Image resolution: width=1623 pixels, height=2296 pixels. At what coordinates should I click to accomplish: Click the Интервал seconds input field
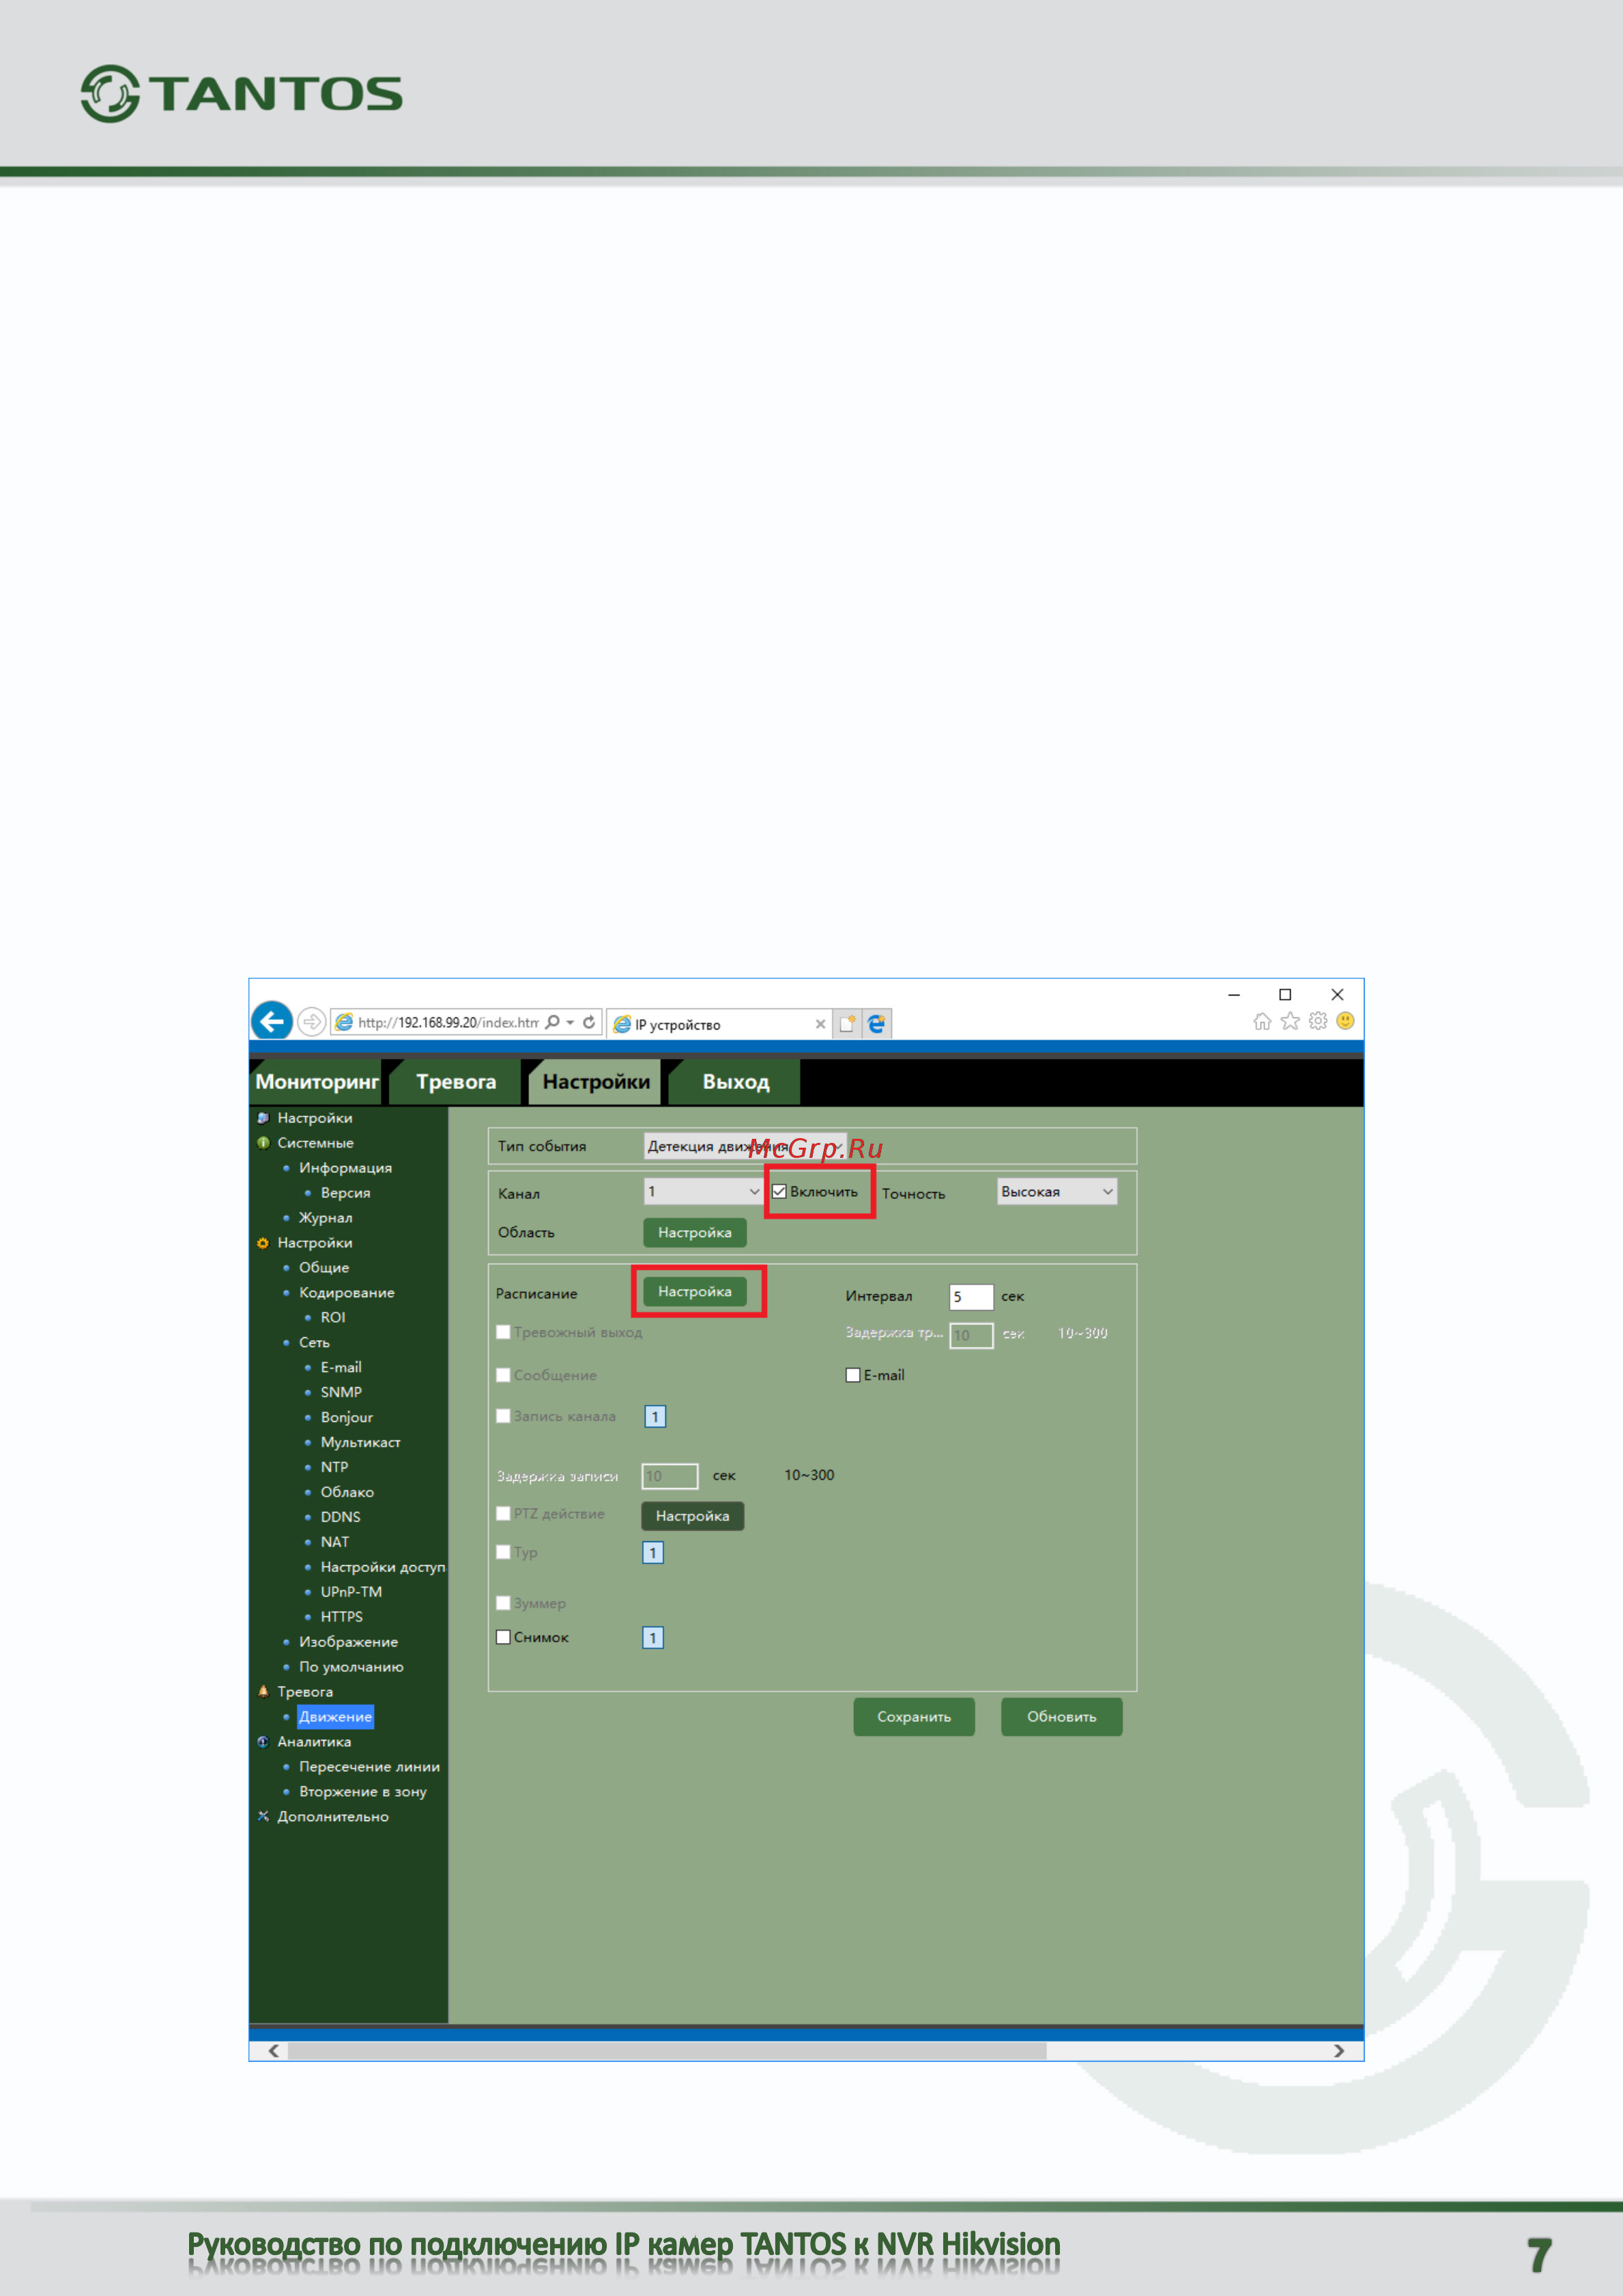[x=971, y=1297]
